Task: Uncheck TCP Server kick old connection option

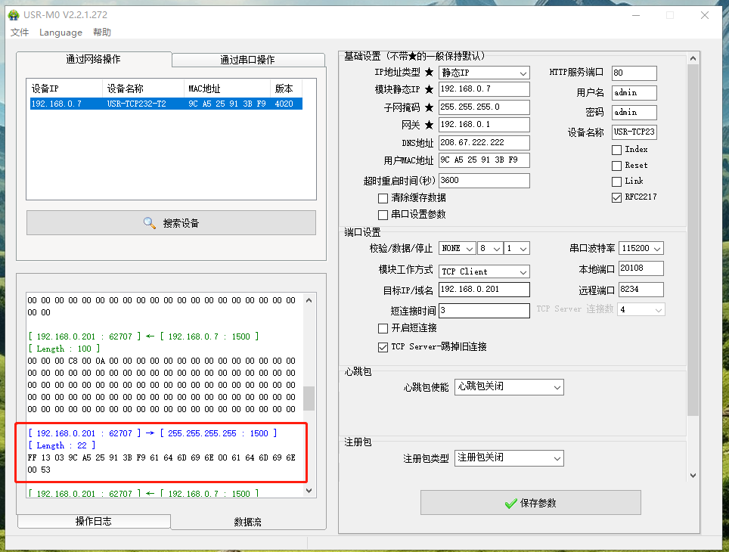Action: tap(383, 347)
